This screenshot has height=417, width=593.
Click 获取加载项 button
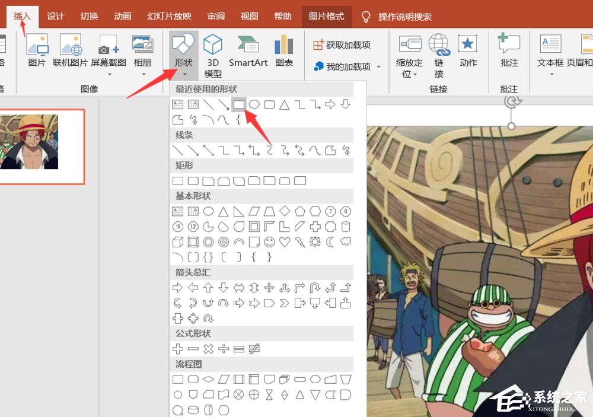pyautogui.click(x=342, y=45)
